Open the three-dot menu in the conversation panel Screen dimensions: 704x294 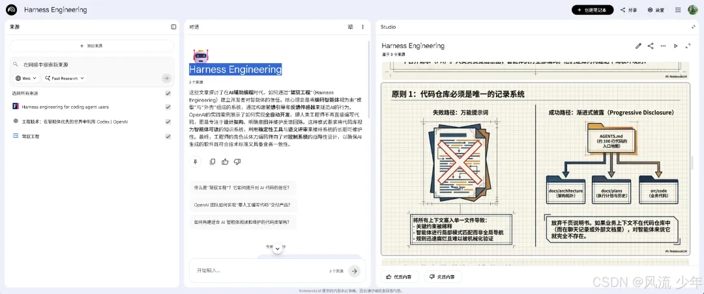[363, 27]
